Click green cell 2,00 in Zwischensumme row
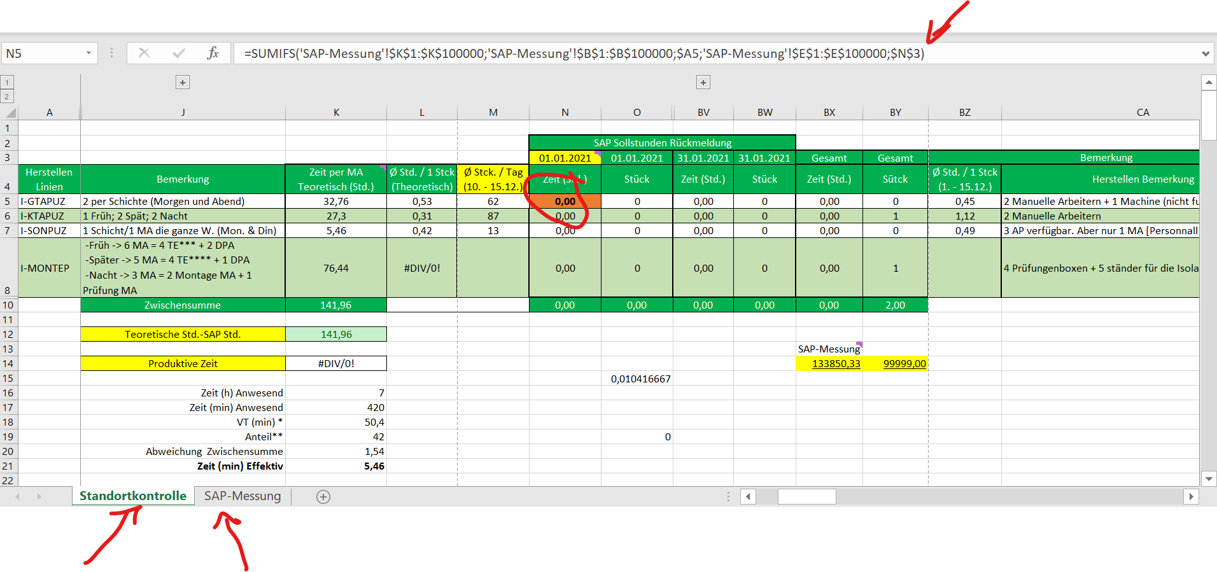This screenshot has height=572, width=1217. [896, 305]
